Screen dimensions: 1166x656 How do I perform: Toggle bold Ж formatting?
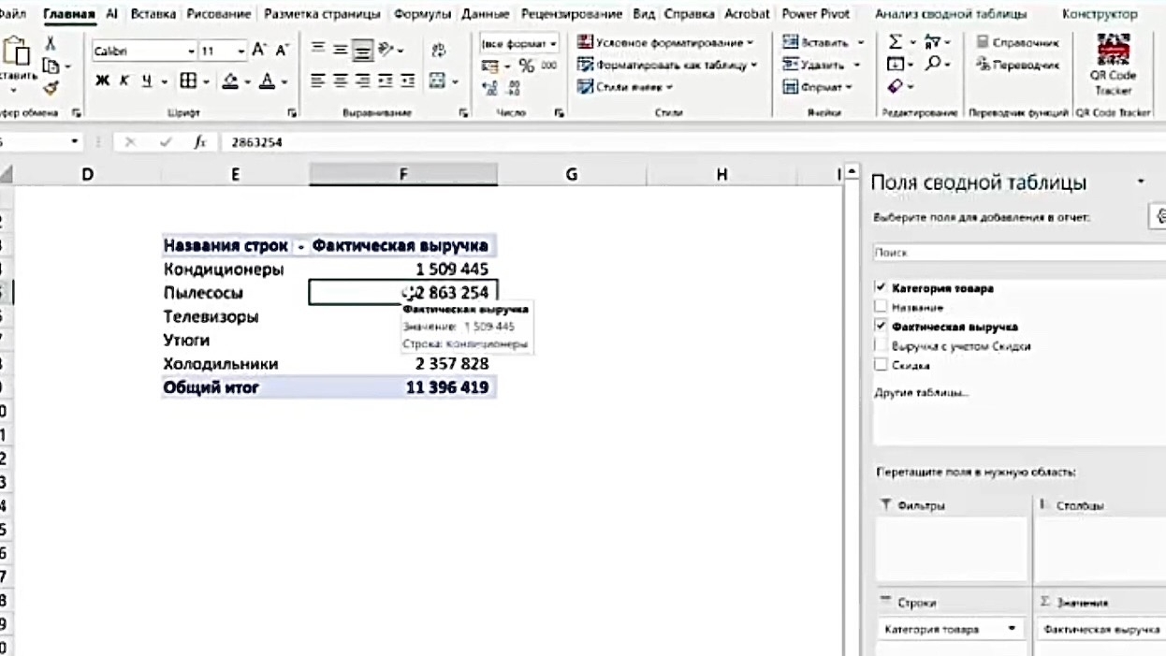coord(102,81)
